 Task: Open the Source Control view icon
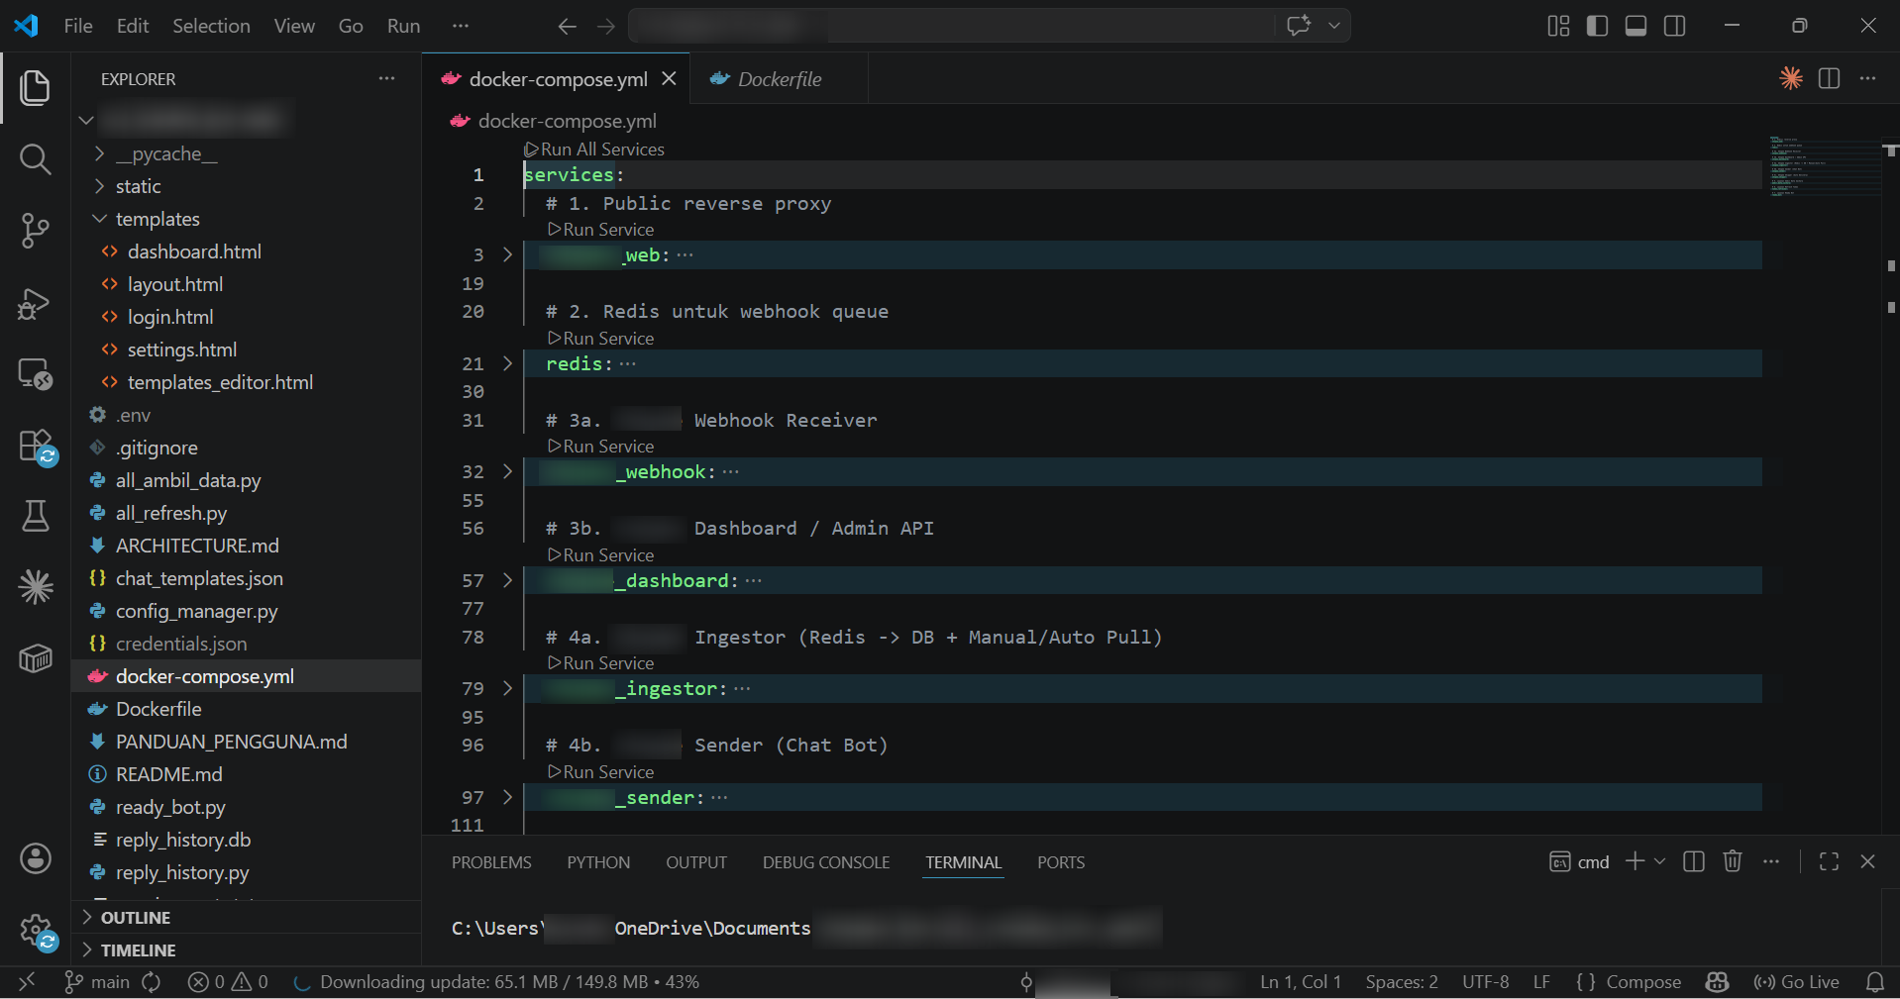point(36,231)
